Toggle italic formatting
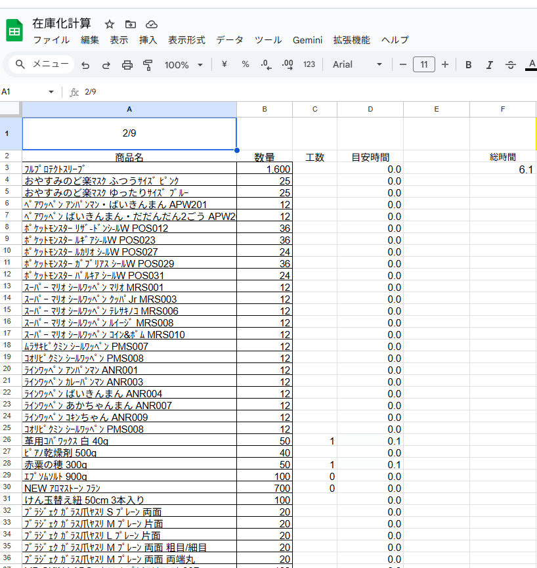This screenshot has width=537, height=568. (489, 64)
